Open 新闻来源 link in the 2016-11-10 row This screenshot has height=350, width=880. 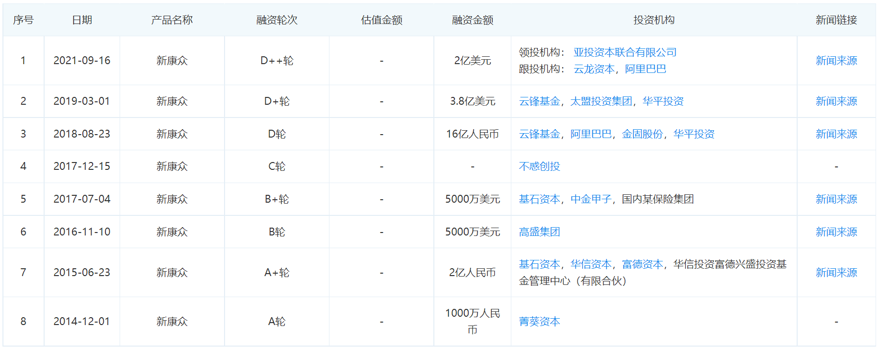click(836, 232)
